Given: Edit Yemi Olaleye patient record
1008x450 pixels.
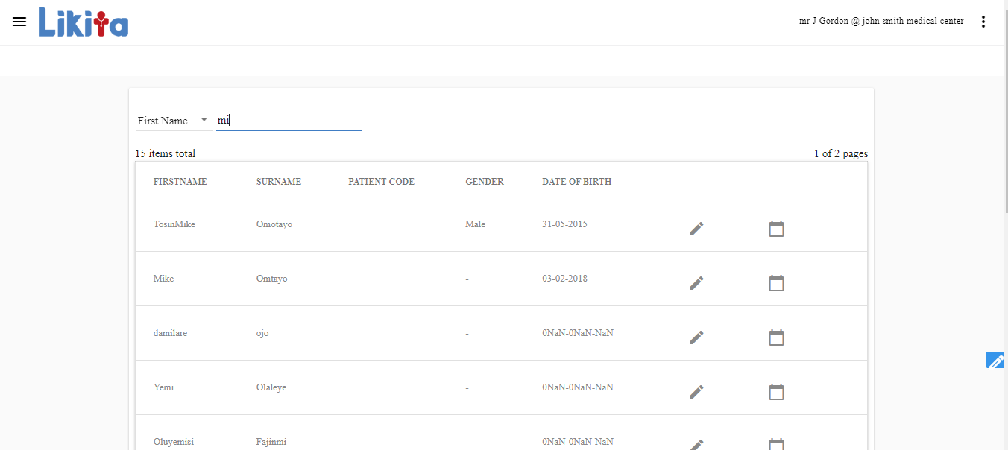Looking at the screenshot, I should 696,392.
